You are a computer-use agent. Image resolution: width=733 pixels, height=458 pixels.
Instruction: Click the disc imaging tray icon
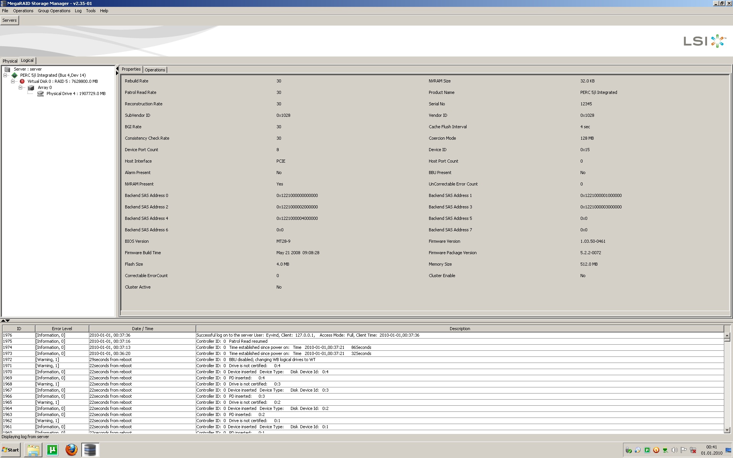click(x=638, y=450)
